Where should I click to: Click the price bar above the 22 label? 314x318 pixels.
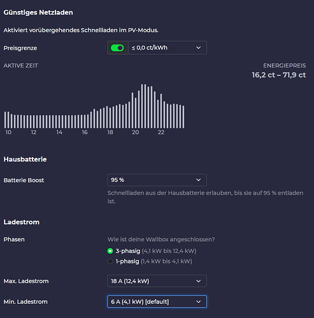click(x=161, y=111)
